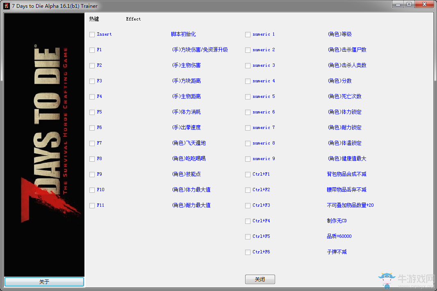Select the '脚本初始化' effect label
437x291 pixels.
tap(183, 34)
